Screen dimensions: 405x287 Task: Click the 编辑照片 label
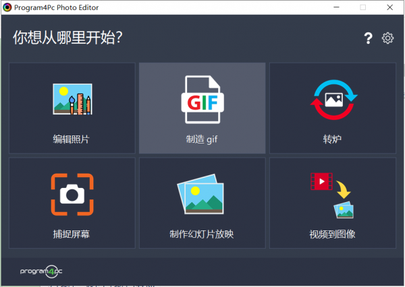[x=72, y=139]
